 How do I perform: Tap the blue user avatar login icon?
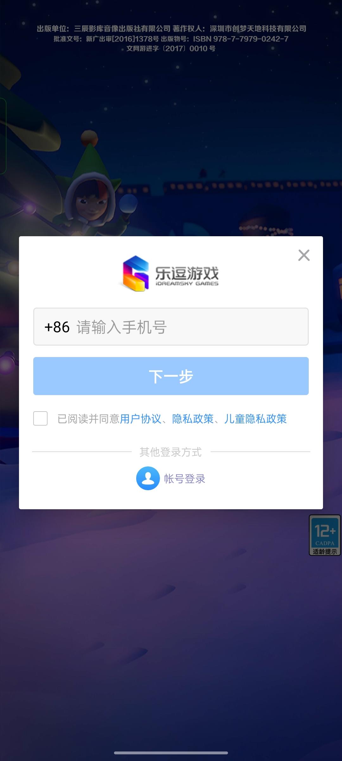(x=148, y=478)
